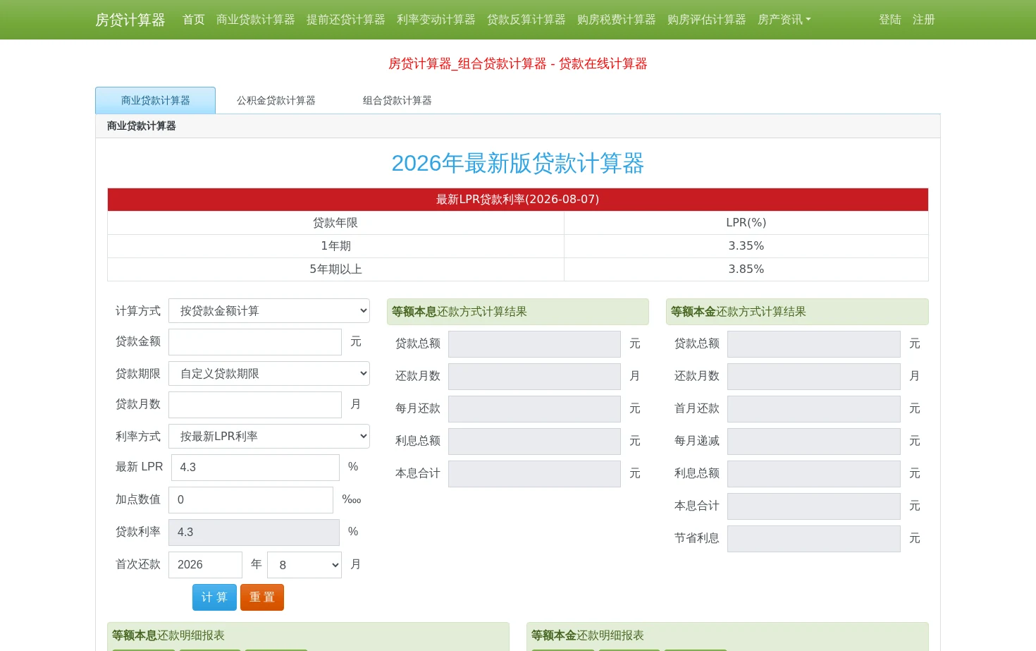Click 等额本金 贷款总额 result field
Viewport: 1036px width, 651px height.
pyautogui.click(x=814, y=344)
